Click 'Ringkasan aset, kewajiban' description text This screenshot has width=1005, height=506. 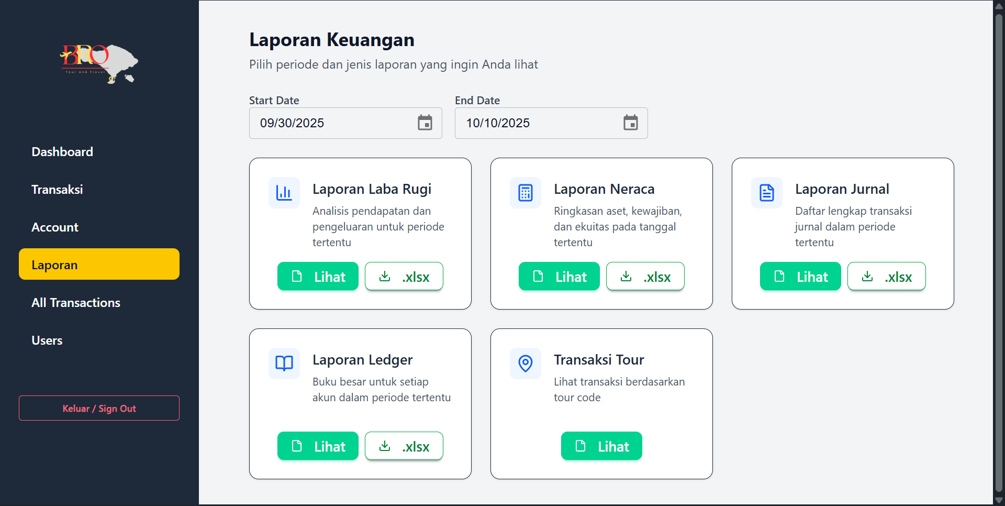(618, 227)
